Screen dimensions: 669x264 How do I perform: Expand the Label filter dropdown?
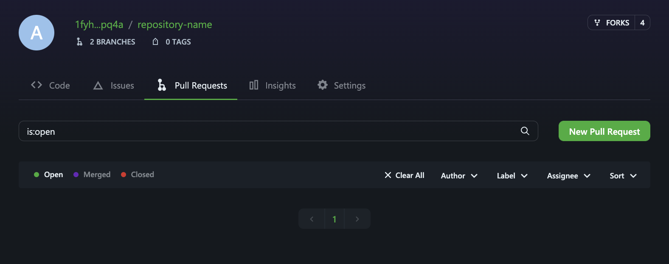(x=512, y=175)
